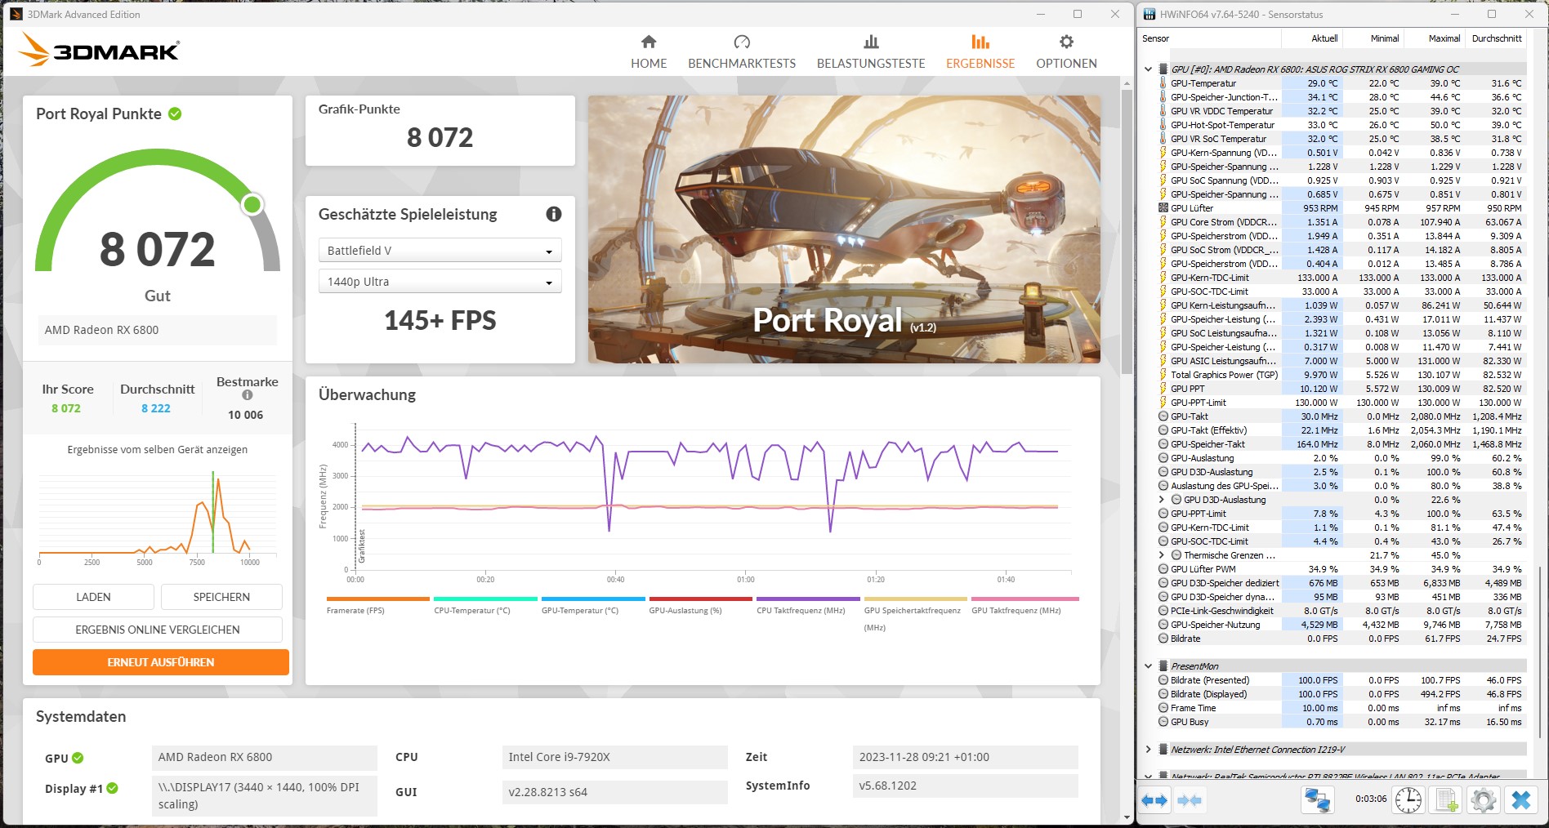Click the gear icon above OPTIONEN
Viewport: 1549px width, 828px height.
[1066, 42]
